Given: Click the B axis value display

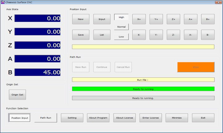Looking at the screenshot, I should [38, 72].
